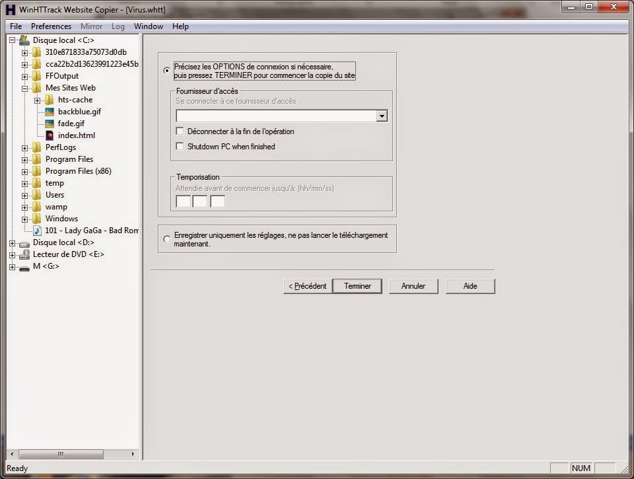The image size is (634, 479).
Task: Open the Log menu
Action: coord(118,26)
